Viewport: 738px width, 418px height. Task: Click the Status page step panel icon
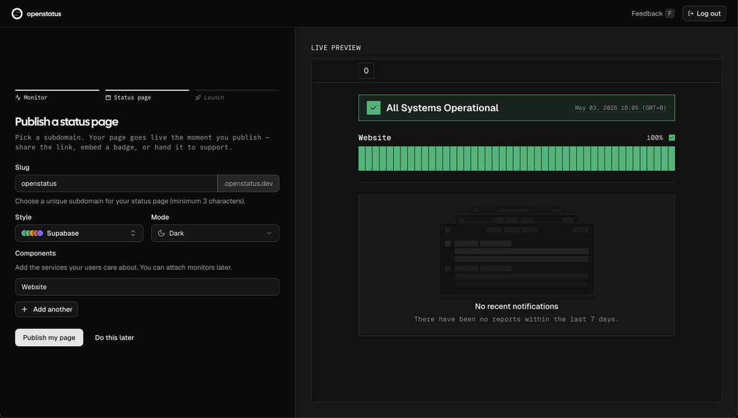[108, 98]
